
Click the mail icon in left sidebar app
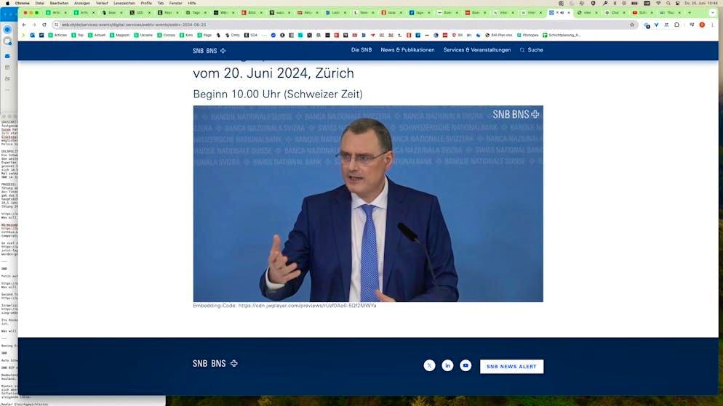click(7, 56)
